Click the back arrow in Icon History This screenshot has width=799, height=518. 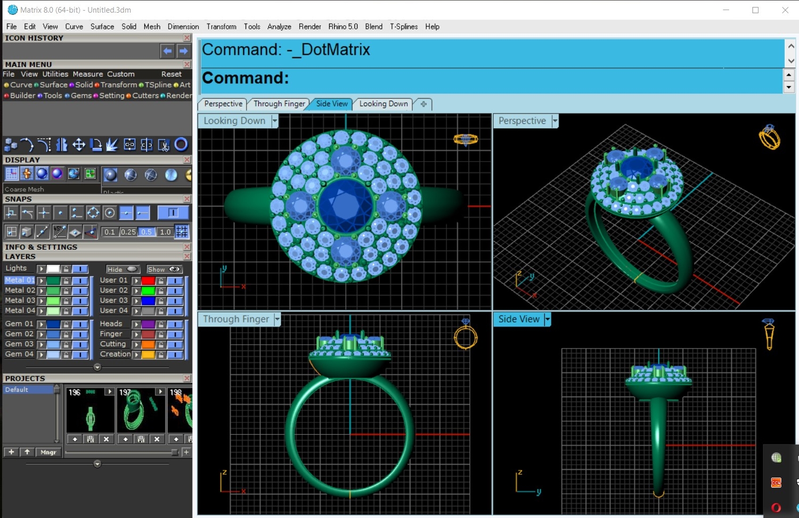(167, 51)
